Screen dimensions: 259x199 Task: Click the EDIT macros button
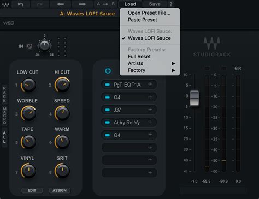pos(32,190)
